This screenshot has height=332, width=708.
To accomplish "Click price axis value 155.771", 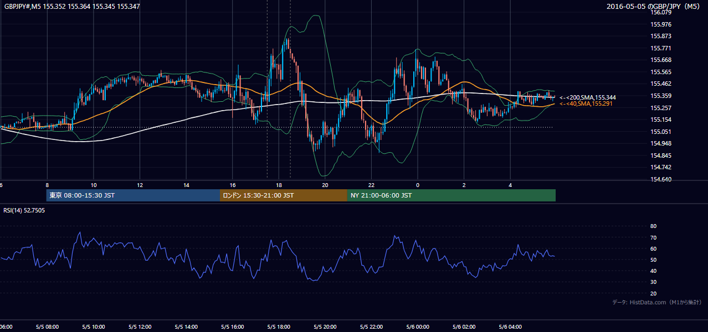I will tap(661, 48).
